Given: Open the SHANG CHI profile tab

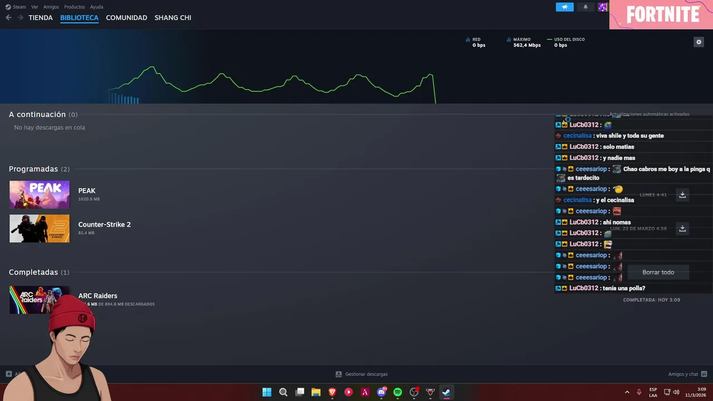Looking at the screenshot, I should (173, 18).
